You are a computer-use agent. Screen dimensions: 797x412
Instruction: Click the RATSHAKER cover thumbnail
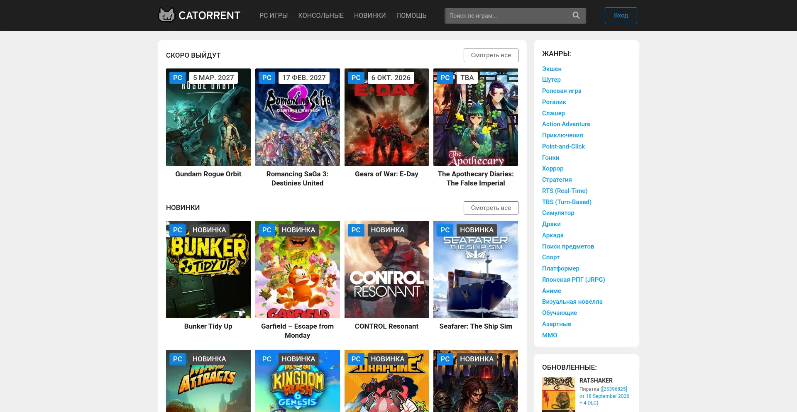coord(559,395)
